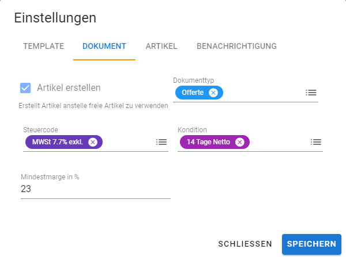Click the blue Offerte chip

(x=193, y=93)
